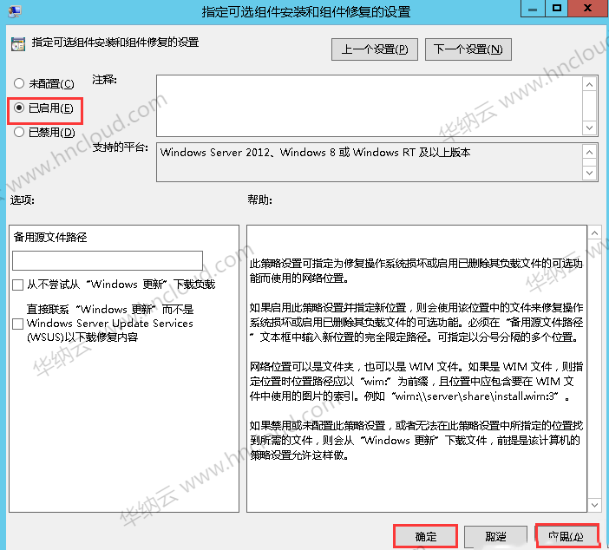Click help paragraph starting 如果禁用或未配置

pyautogui.click(x=416, y=441)
